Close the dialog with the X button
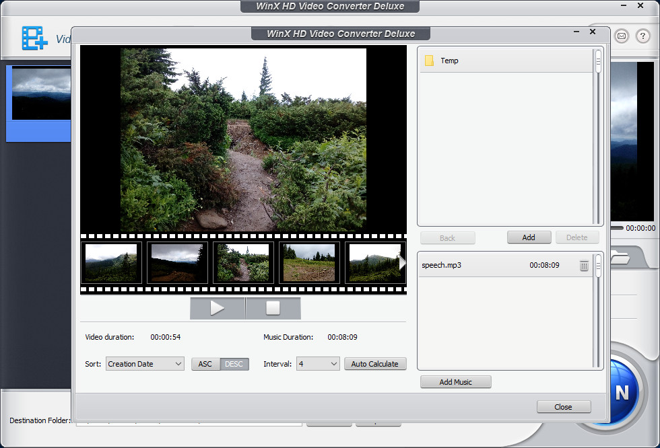660x448 pixels. point(593,32)
